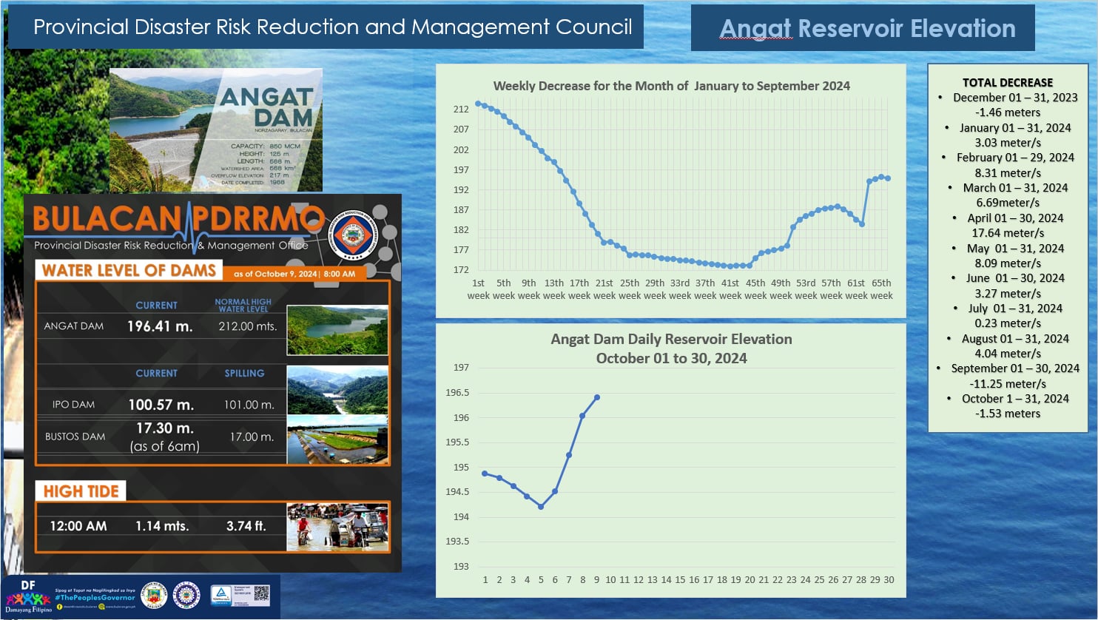The image size is (1098, 620).
Task: Click the day 5 lowest point on daily chart
Action: tap(541, 507)
